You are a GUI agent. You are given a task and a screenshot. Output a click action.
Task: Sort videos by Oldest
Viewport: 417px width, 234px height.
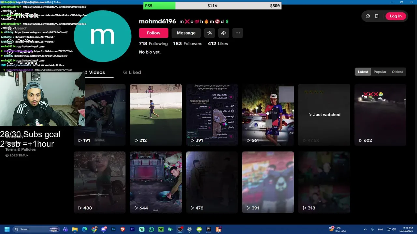click(x=397, y=72)
